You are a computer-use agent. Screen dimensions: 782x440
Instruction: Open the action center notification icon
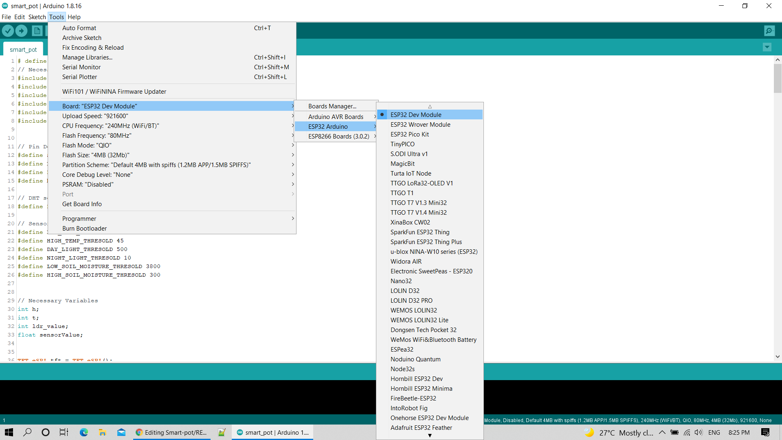pyautogui.click(x=765, y=432)
